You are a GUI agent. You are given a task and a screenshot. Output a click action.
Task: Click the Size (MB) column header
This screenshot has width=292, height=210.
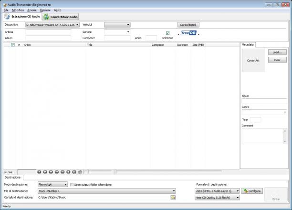pos(198,45)
